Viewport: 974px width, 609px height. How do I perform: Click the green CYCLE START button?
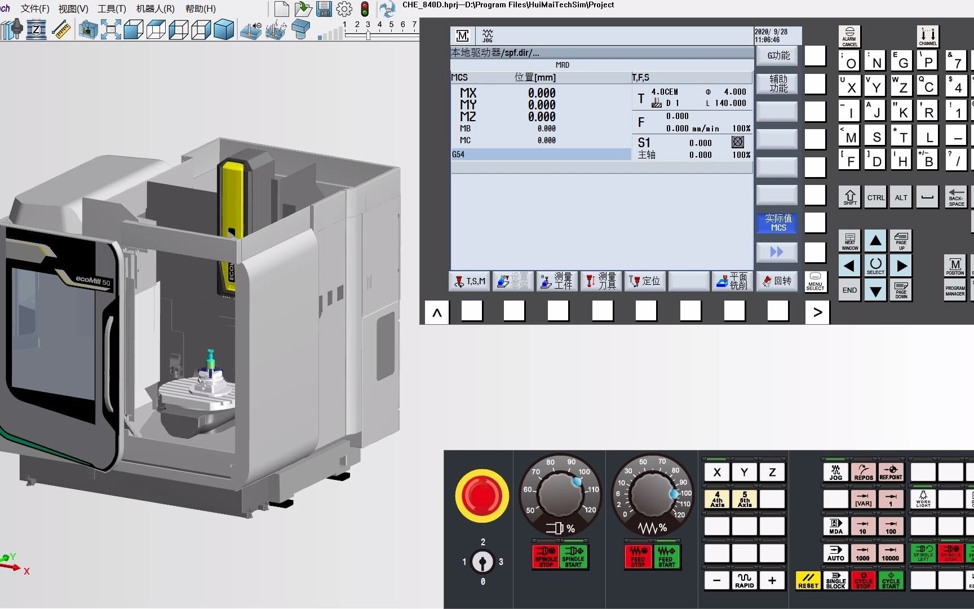[891, 580]
